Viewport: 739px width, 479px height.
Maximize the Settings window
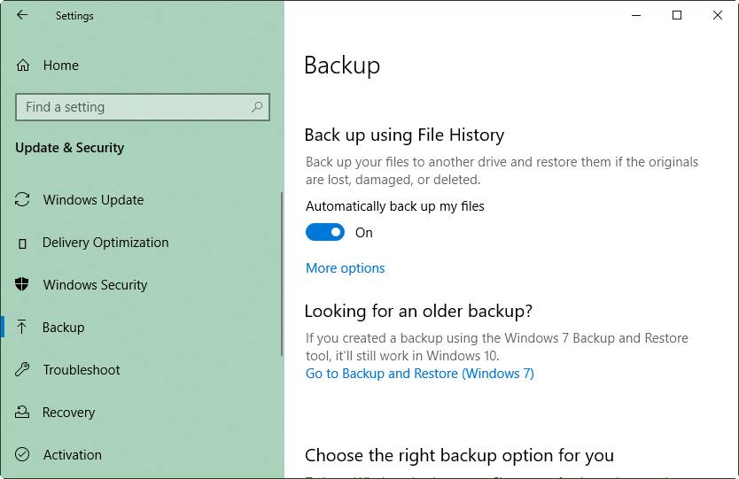coord(677,15)
